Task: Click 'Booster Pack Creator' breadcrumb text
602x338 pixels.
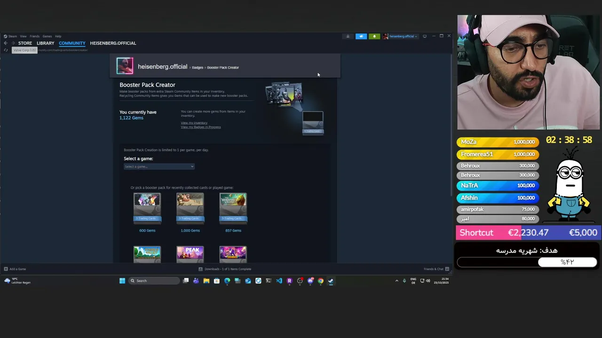Action: (x=223, y=68)
